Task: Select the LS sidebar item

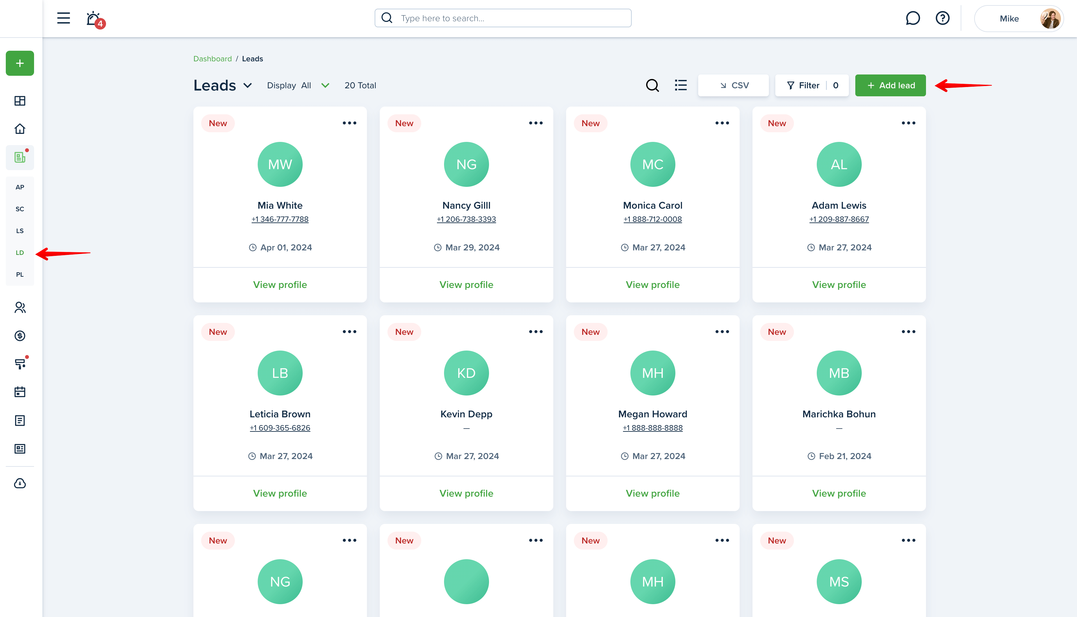Action: (20, 230)
